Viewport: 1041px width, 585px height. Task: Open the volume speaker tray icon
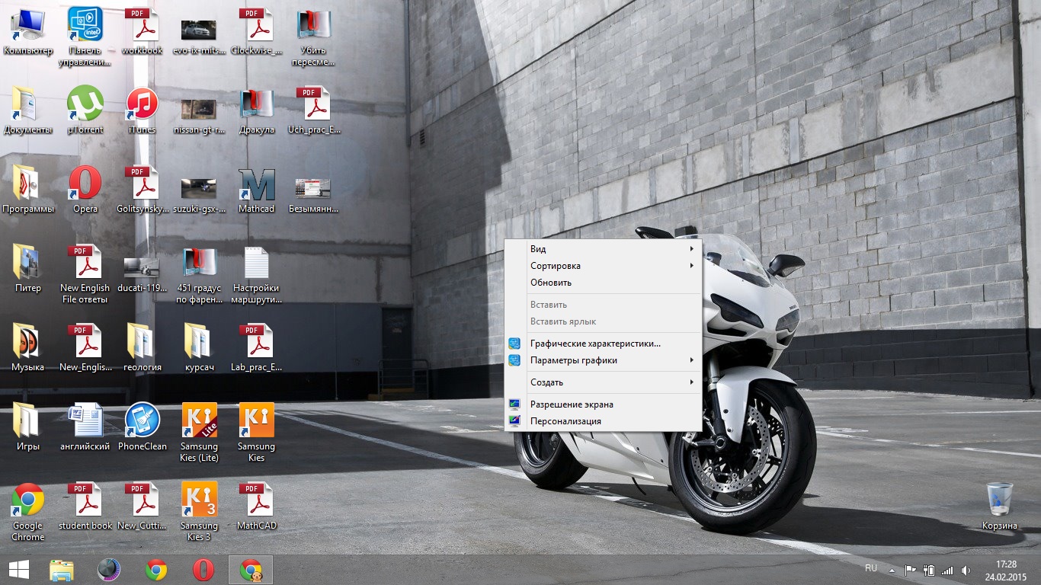tap(966, 570)
